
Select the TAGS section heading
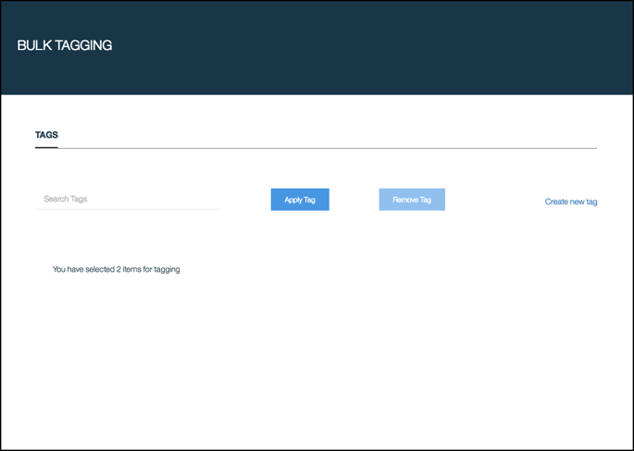pyautogui.click(x=46, y=135)
